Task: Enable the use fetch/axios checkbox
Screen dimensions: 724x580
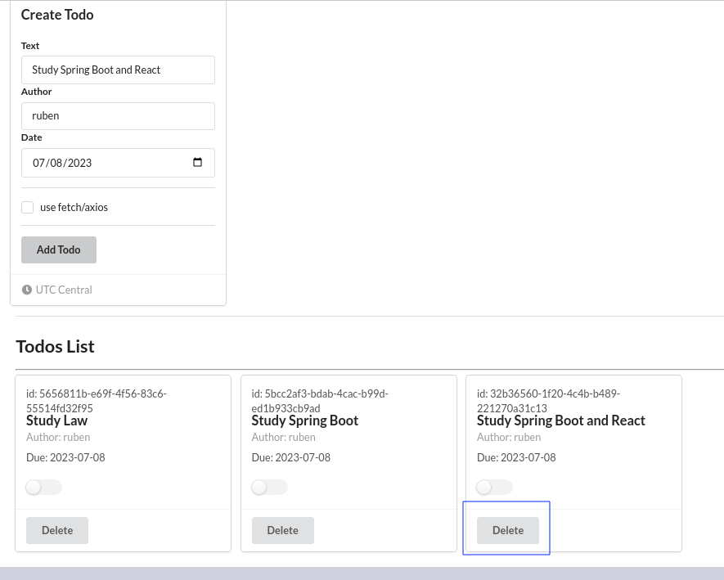Action: click(27, 207)
